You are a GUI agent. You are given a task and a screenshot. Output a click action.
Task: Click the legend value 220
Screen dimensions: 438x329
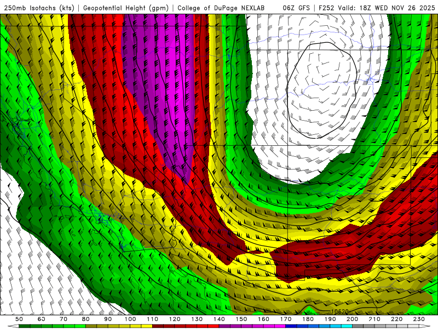[396, 319]
